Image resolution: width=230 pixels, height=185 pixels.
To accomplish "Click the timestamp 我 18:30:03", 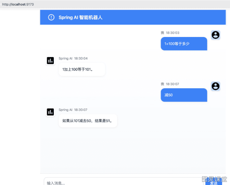I will pos(170,33).
